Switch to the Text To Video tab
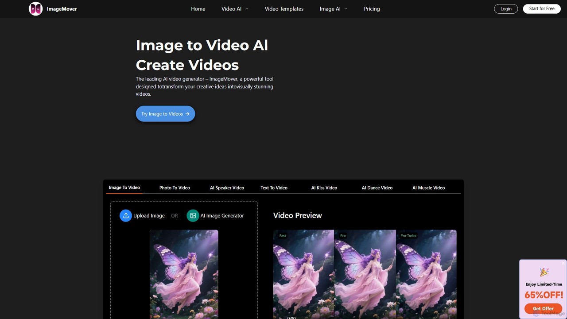Image resolution: width=567 pixels, height=319 pixels. tap(274, 188)
